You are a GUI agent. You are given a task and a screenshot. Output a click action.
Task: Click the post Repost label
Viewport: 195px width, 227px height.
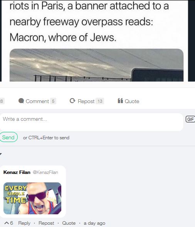(86, 101)
